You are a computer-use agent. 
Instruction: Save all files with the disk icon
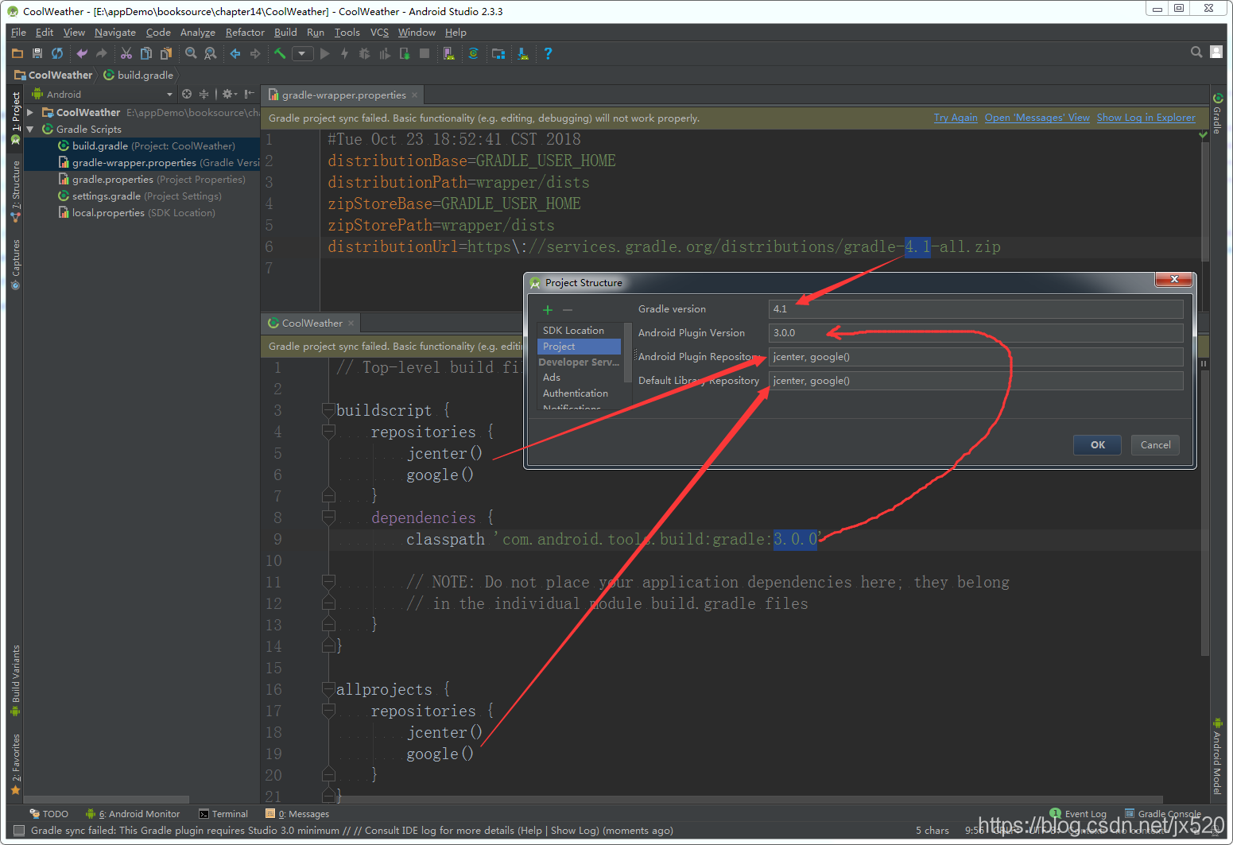(x=37, y=53)
